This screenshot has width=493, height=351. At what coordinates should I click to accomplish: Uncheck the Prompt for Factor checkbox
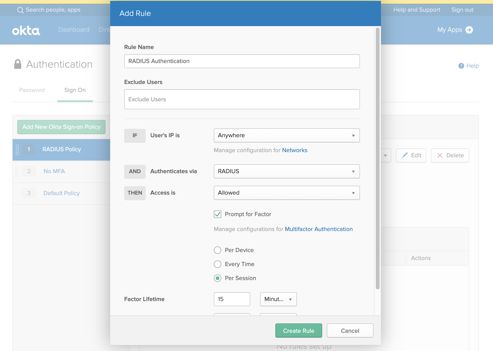point(218,214)
